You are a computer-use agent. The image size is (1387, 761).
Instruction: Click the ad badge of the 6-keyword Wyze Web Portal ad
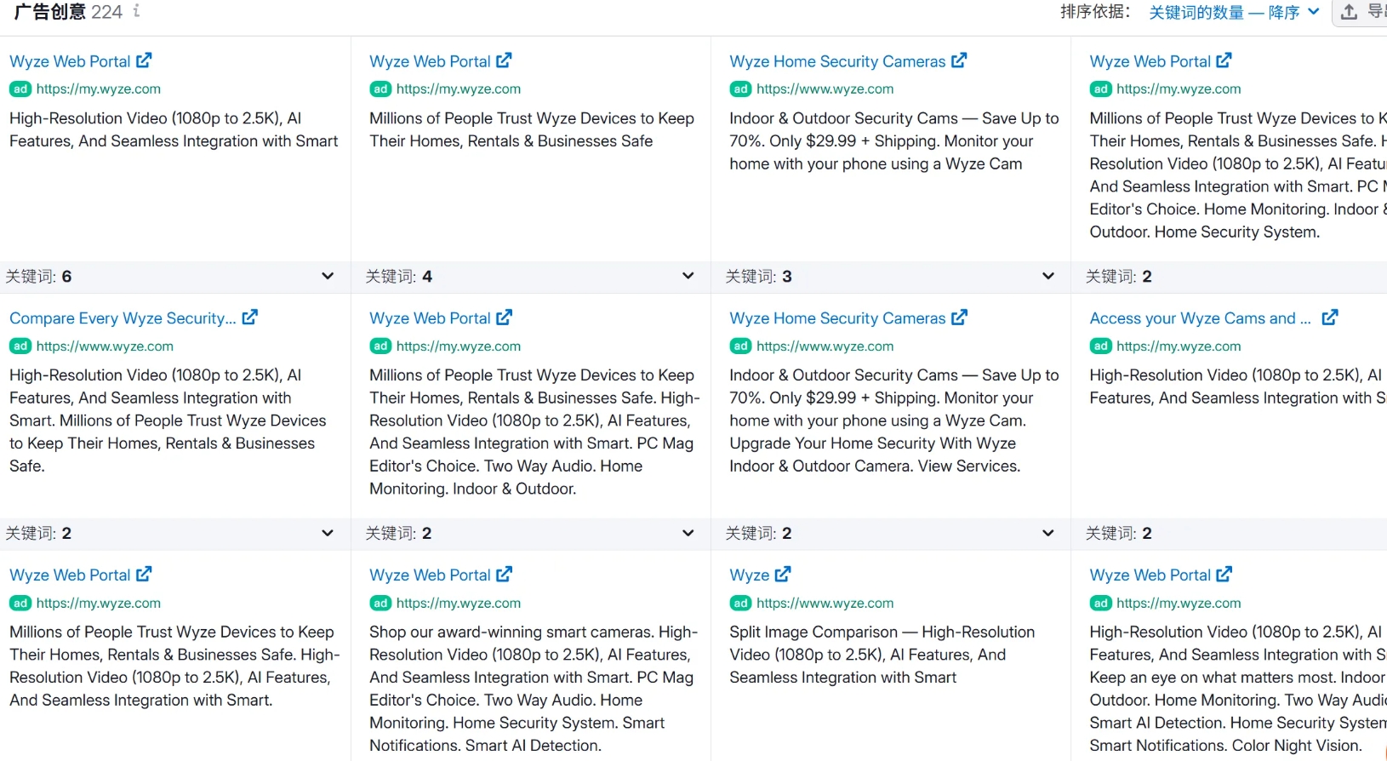click(x=20, y=89)
